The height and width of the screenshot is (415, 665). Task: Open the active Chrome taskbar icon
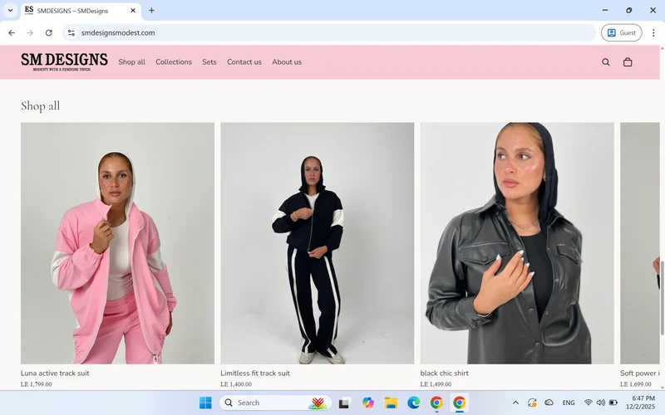coord(460,403)
